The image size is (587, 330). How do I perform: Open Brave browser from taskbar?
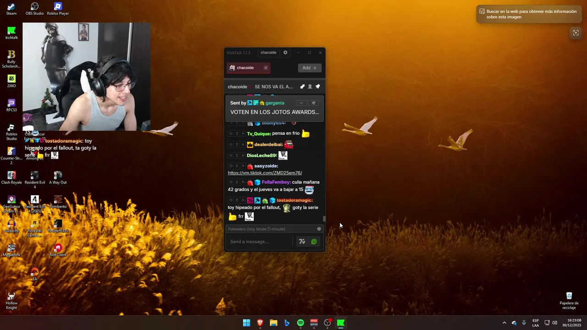pyautogui.click(x=260, y=323)
